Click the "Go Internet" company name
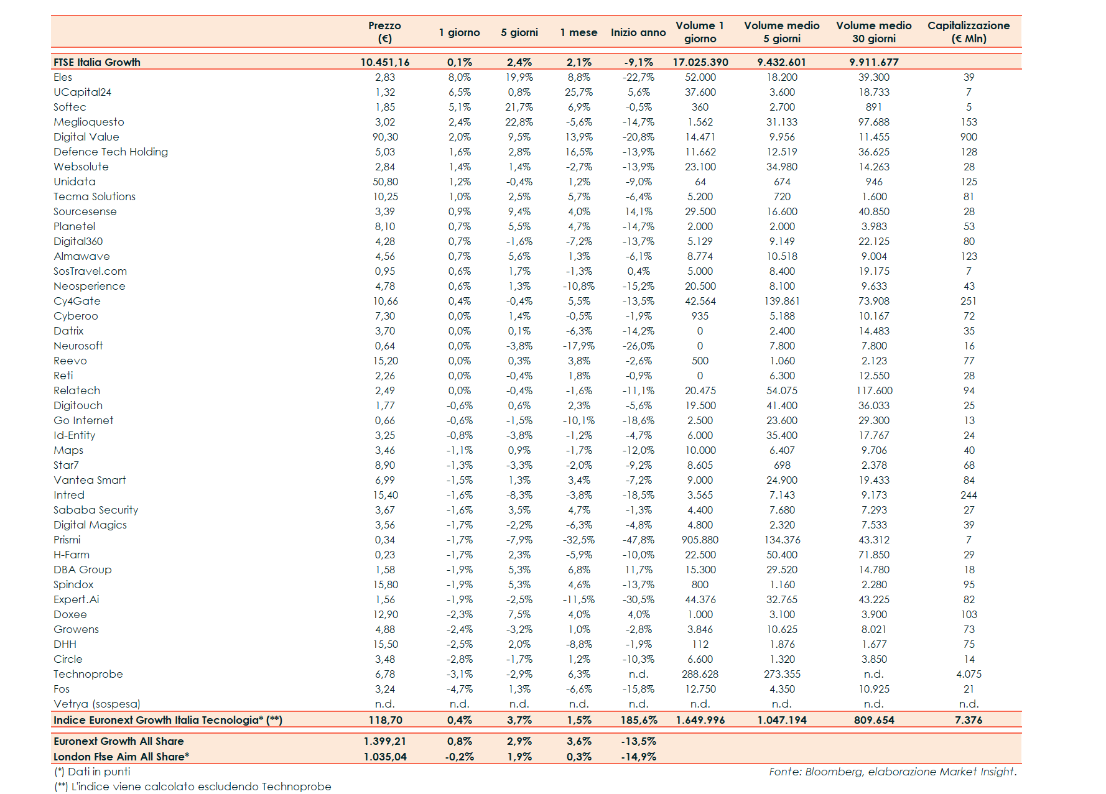The height and width of the screenshot is (794, 1106). coord(83,420)
